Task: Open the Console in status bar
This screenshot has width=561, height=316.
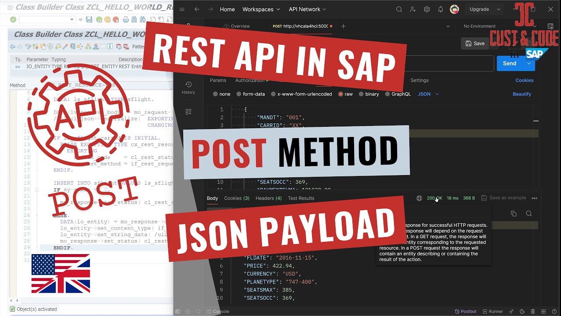Action: [217, 312]
